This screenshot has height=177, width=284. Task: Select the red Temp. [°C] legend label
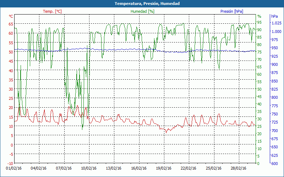pyautogui.click(x=52, y=11)
